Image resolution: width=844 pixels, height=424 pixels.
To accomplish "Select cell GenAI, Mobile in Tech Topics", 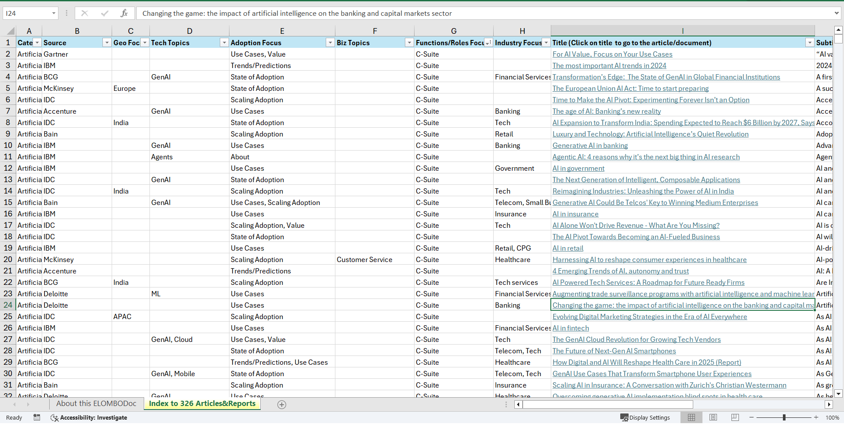I will tap(189, 374).
